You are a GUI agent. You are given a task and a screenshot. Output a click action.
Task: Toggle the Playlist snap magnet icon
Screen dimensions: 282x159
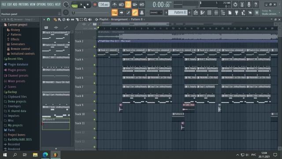pos(48,19)
